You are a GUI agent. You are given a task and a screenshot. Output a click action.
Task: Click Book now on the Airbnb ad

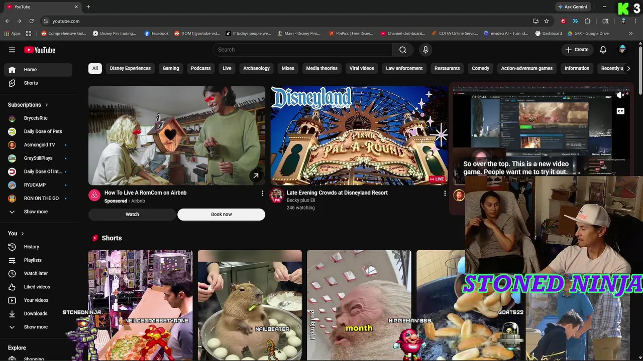(221, 215)
